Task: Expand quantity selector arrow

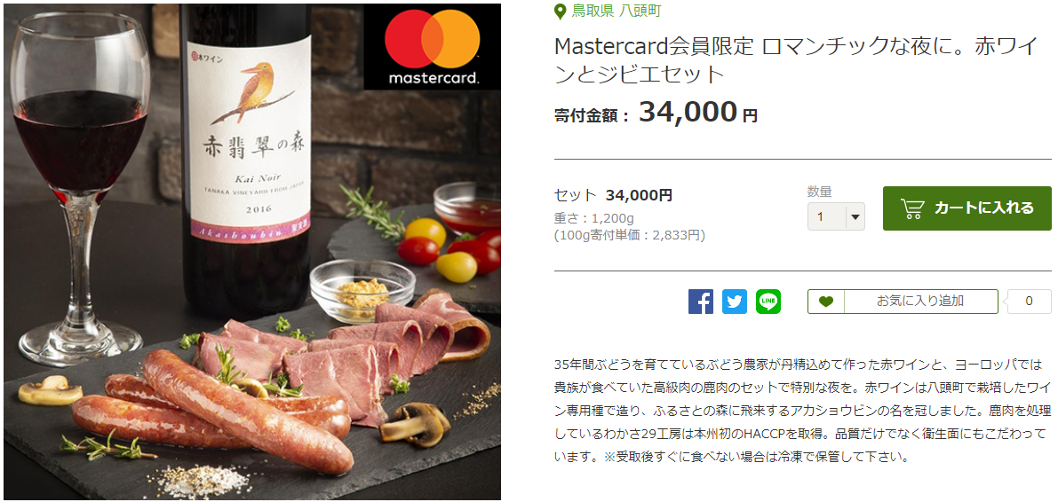Action: tap(855, 217)
